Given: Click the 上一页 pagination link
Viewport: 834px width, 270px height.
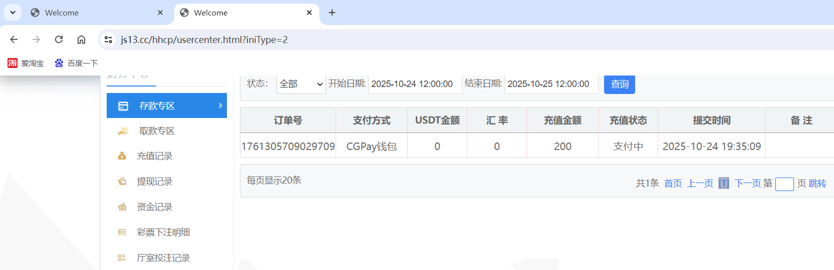Looking at the screenshot, I should click(x=700, y=183).
